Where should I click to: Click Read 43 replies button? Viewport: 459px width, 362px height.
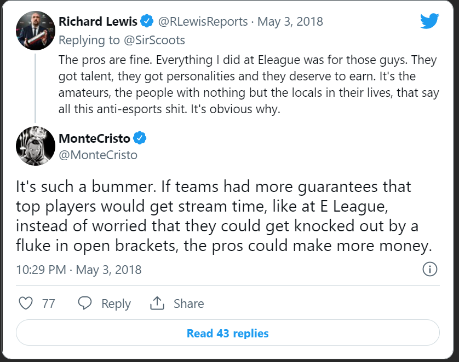tap(227, 333)
